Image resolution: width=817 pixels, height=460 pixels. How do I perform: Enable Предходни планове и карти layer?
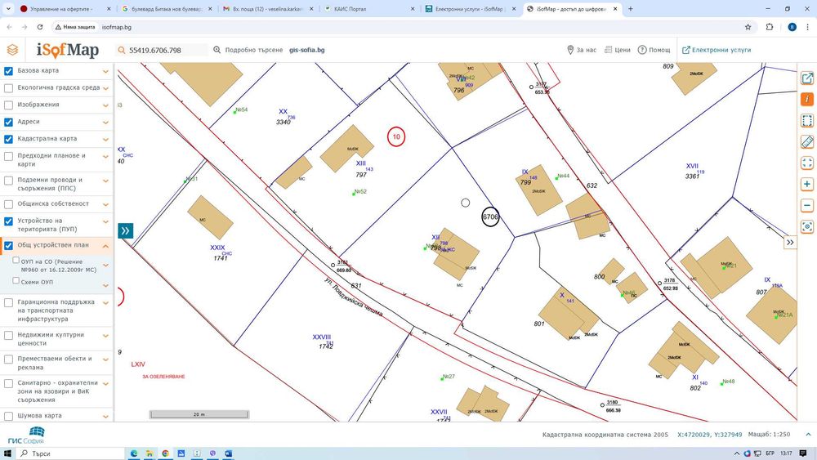8,156
